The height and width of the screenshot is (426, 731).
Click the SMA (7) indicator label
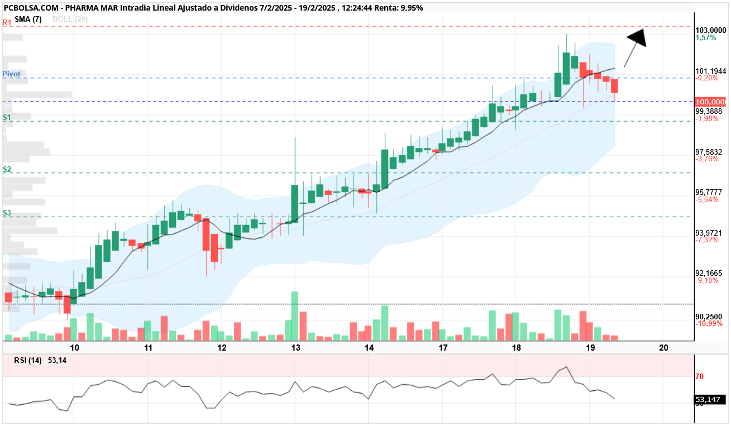pos(28,18)
